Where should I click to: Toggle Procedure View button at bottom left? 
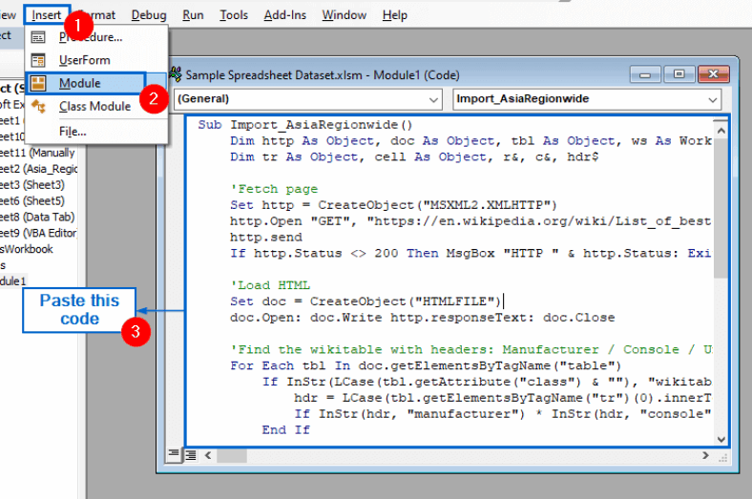pyautogui.click(x=173, y=453)
